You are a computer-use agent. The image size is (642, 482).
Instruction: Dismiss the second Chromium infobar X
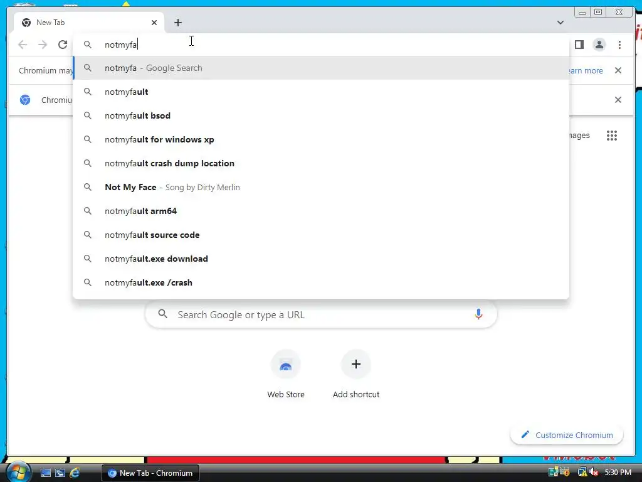[x=618, y=100]
